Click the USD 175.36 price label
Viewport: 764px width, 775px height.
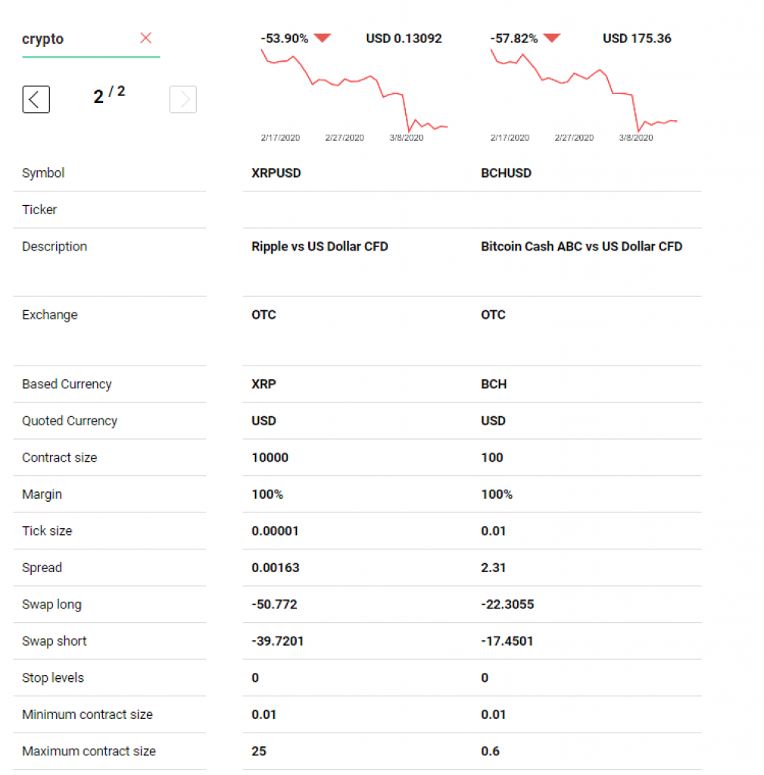point(637,38)
